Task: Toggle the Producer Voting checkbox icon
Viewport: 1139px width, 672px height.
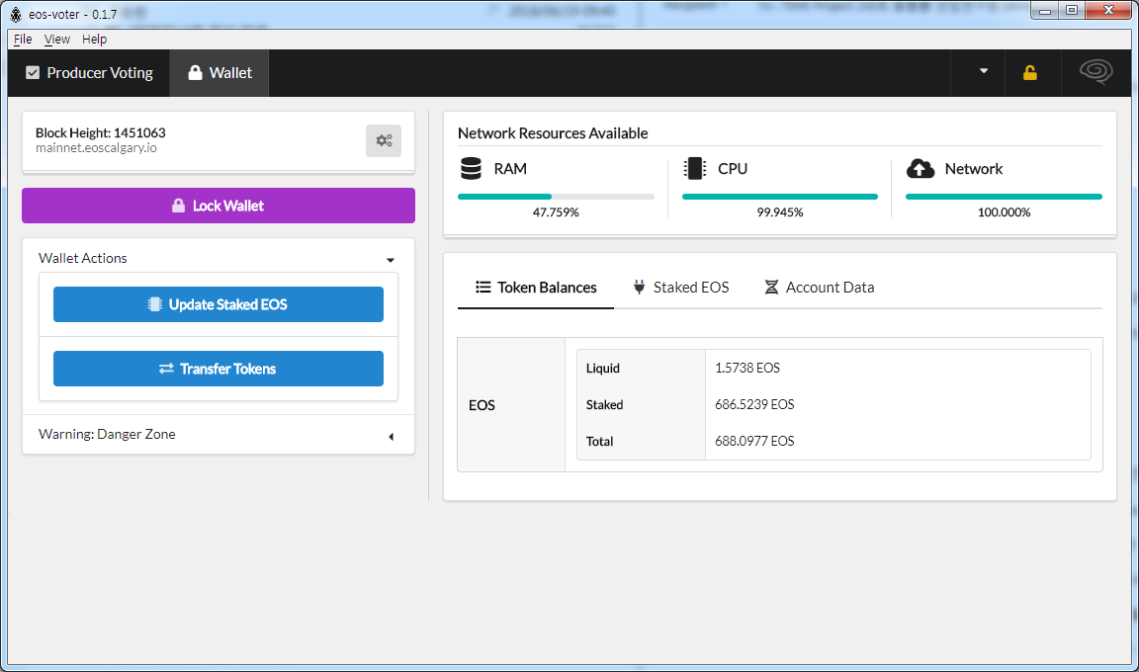Action: click(x=32, y=72)
